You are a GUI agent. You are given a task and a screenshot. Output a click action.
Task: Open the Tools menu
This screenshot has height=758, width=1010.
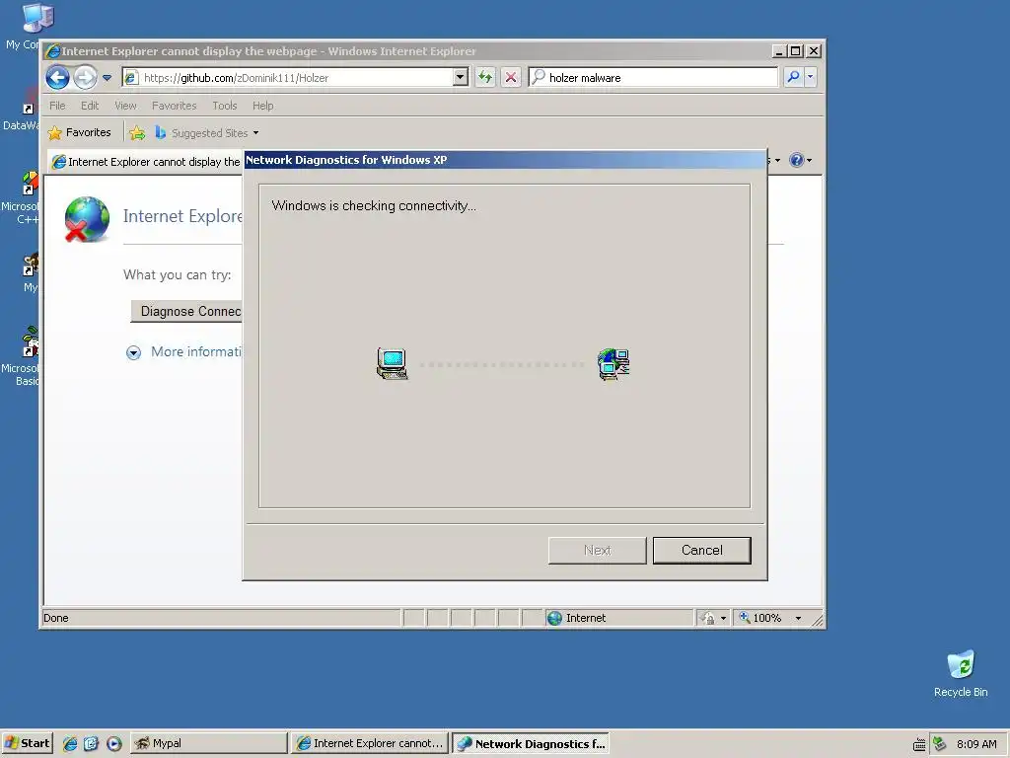click(225, 106)
